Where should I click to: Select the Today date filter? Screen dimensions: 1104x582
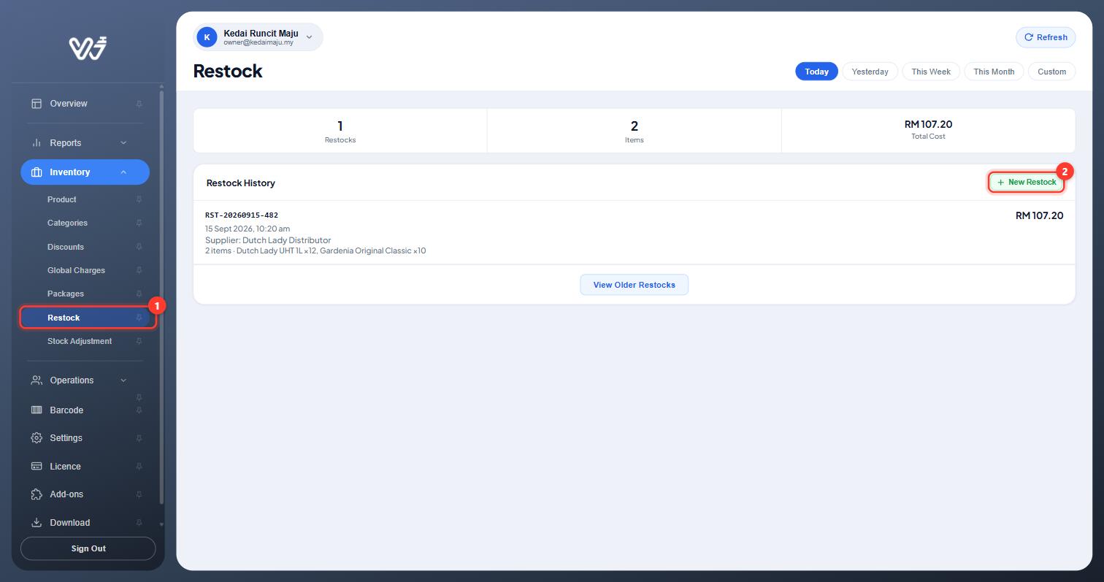click(x=816, y=72)
